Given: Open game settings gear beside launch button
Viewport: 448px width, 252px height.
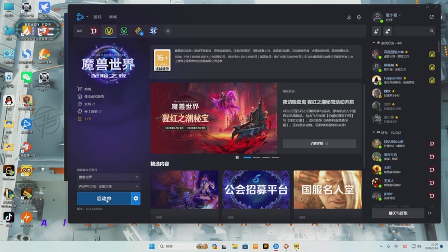Looking at the screenshot, I should click(x=136, y=198).
